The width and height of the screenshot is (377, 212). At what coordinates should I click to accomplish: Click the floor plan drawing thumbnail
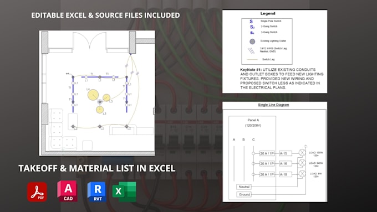97,93
